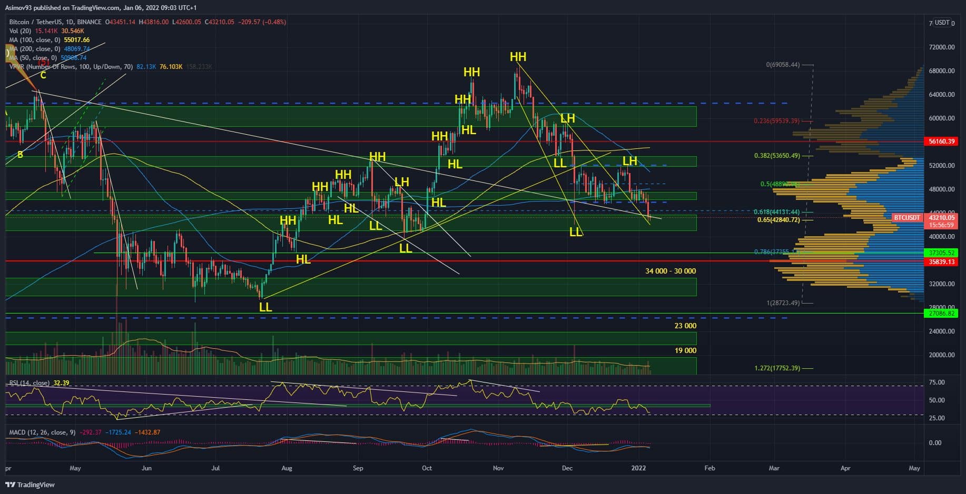Select the 0.382 Fibonacci level label
Screen dimensions: 966x494
tap(776, 156)
